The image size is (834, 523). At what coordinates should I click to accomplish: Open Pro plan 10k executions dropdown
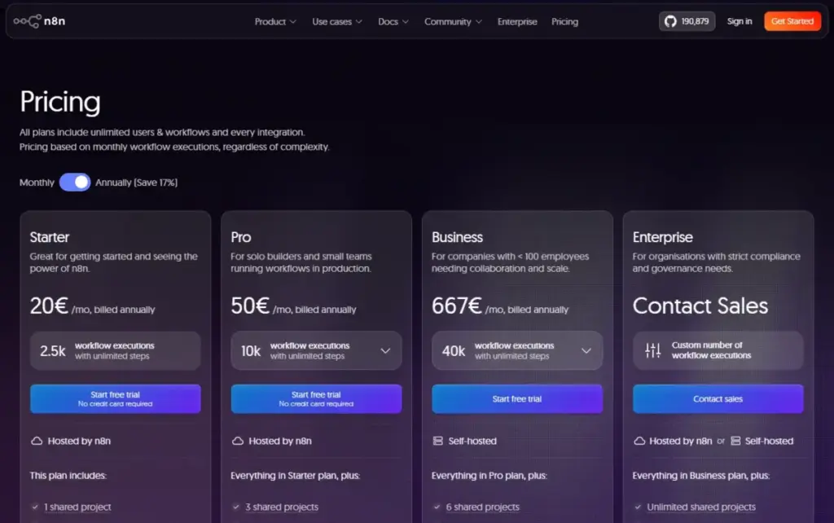click(316, 350)
